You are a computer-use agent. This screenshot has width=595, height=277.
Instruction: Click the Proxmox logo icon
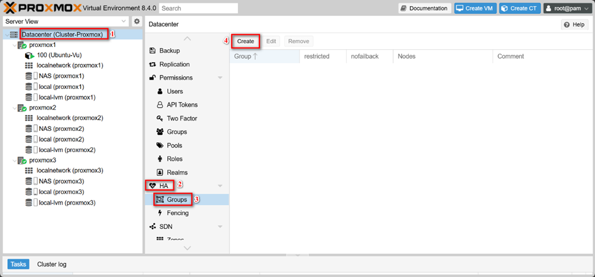coord(12,8)
